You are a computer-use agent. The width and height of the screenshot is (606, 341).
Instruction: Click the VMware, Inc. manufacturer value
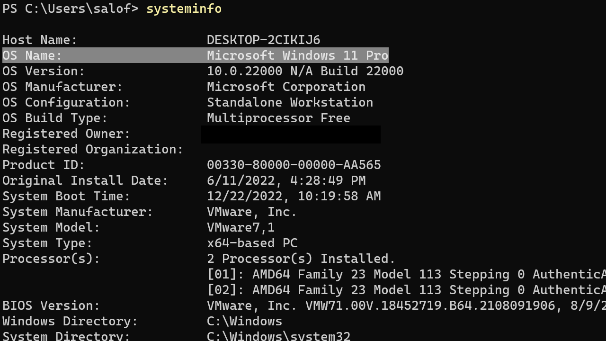pos(251,212)
